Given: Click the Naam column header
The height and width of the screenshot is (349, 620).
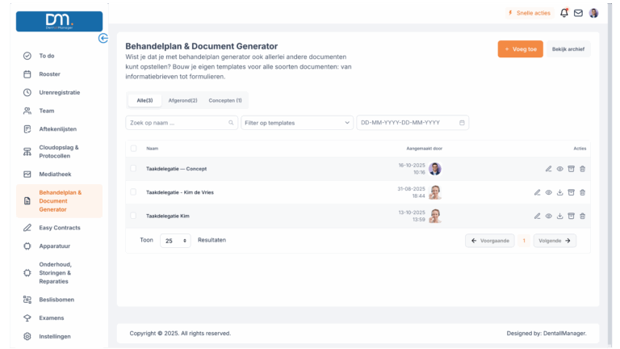Looking at the screenshot, I should (153, 149).
